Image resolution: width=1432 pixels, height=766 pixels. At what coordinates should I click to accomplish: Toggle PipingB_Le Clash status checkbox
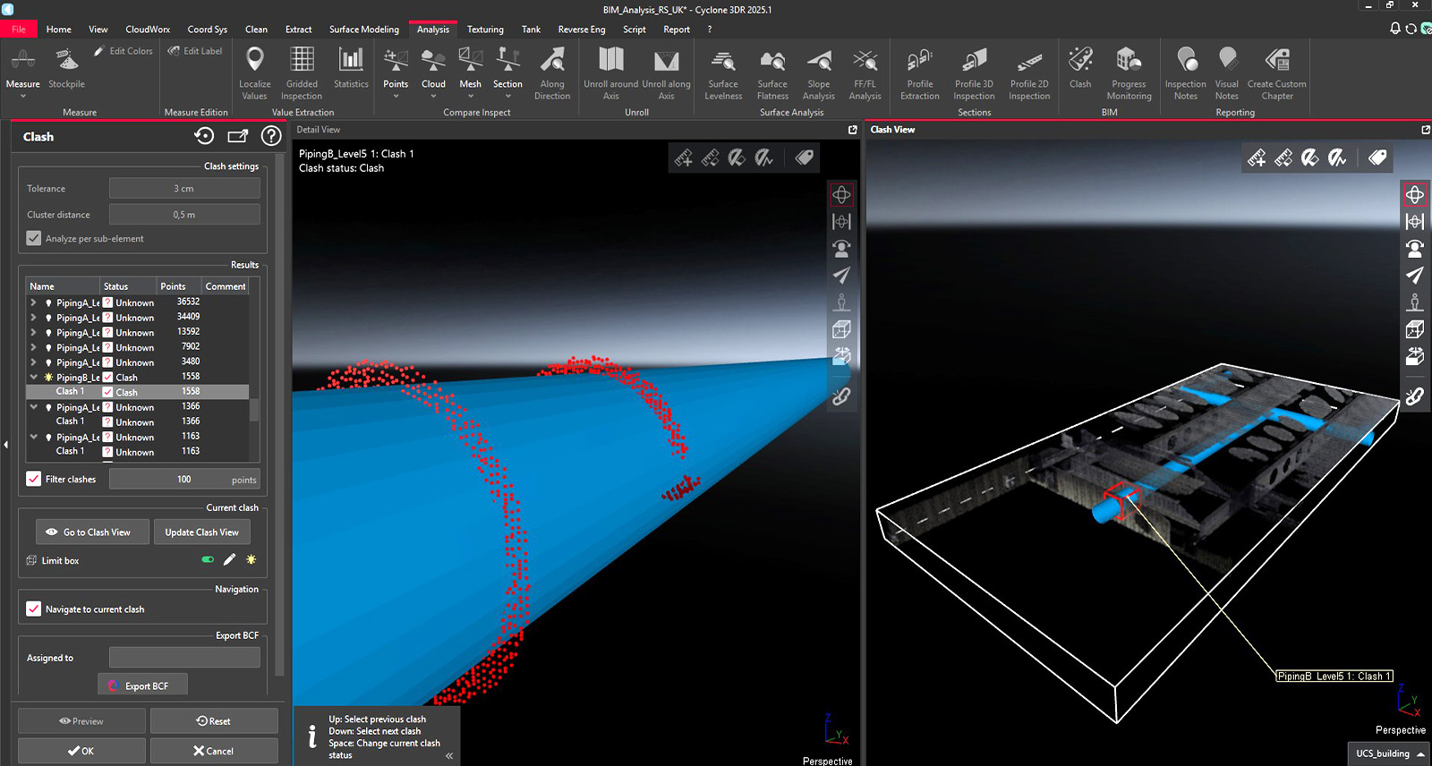pos(107,377)
